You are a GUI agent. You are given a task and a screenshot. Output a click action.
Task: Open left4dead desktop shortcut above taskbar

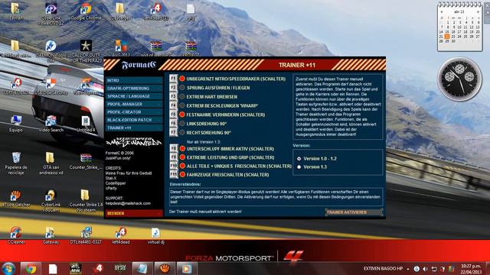(121, 235)
